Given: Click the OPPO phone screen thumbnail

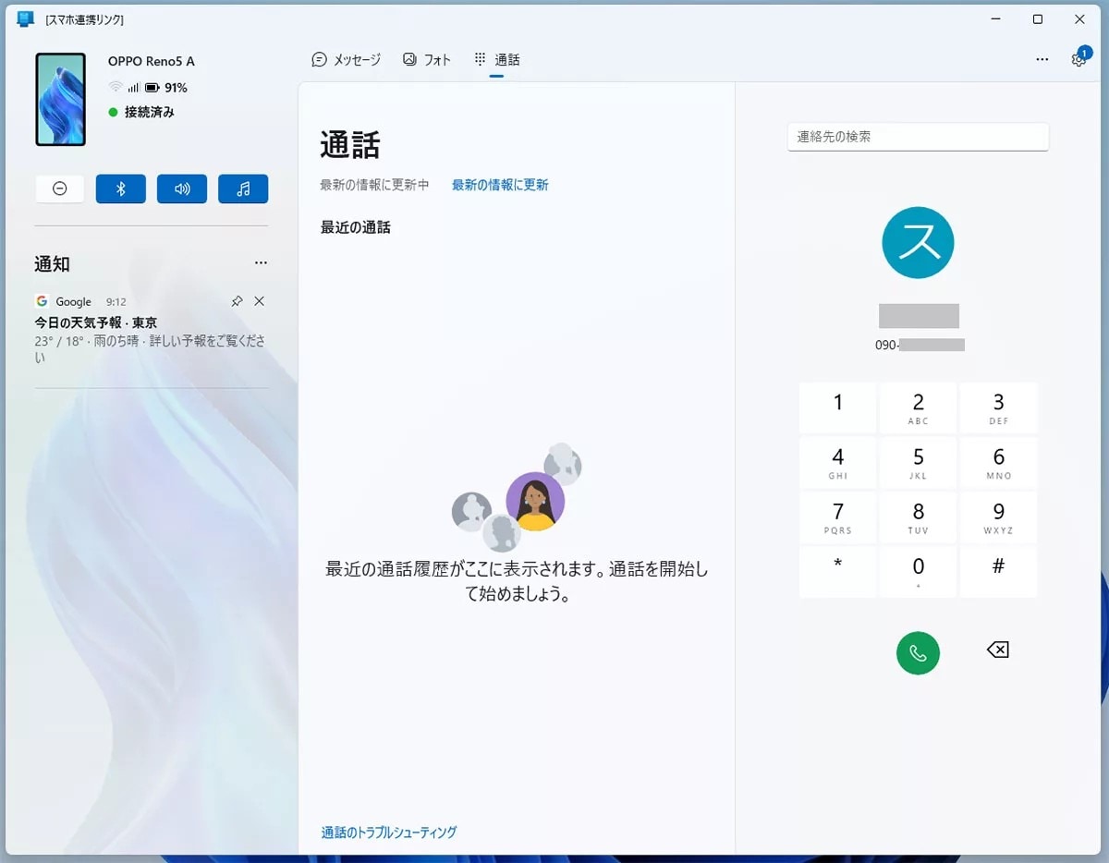Looking at the screenshot, I should (61, 100).
